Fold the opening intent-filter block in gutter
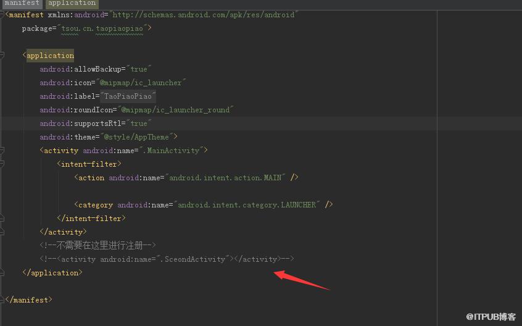 2,164
